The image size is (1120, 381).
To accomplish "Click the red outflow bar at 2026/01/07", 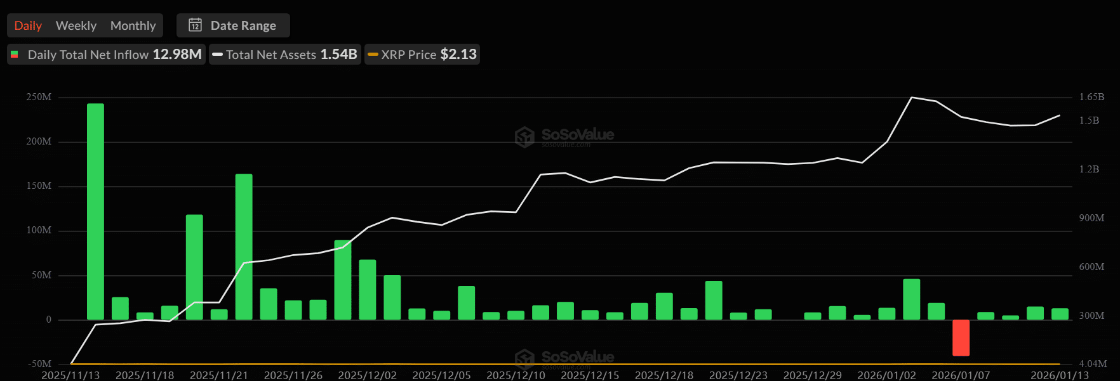I will 961,337.
